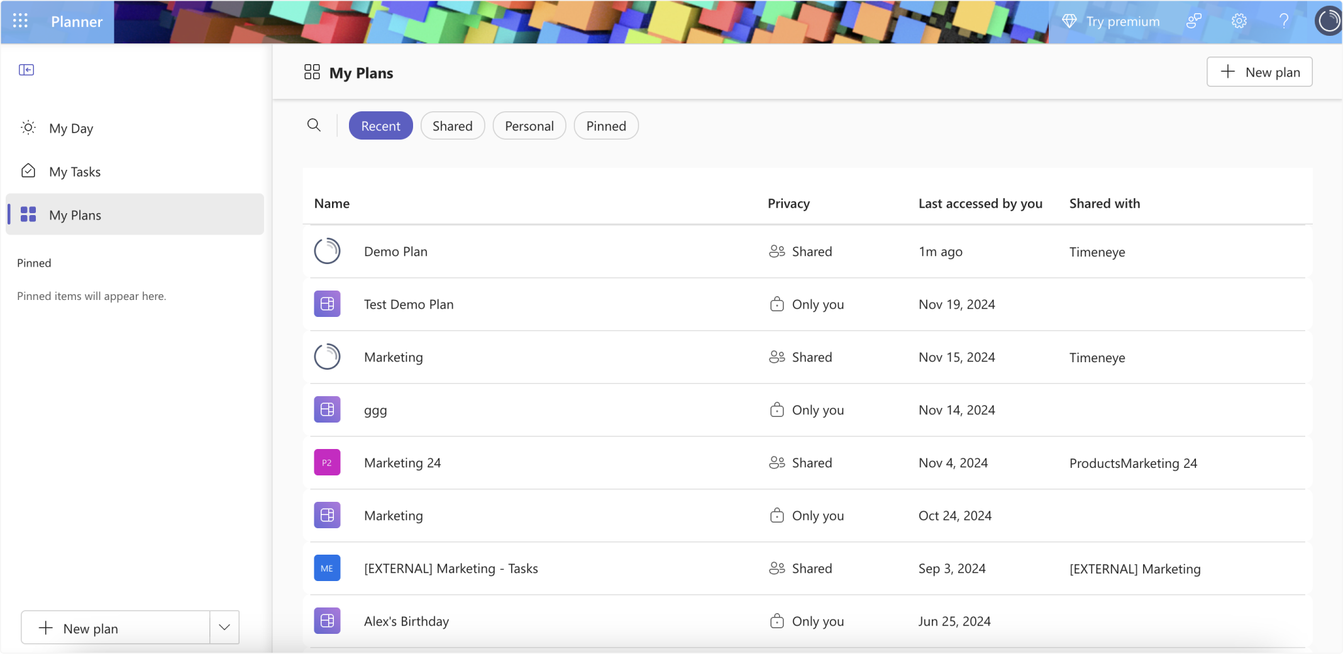Click the search magnifier icon
The image size is (1343, 654).
pyautogui.click(x=314, y=125)
